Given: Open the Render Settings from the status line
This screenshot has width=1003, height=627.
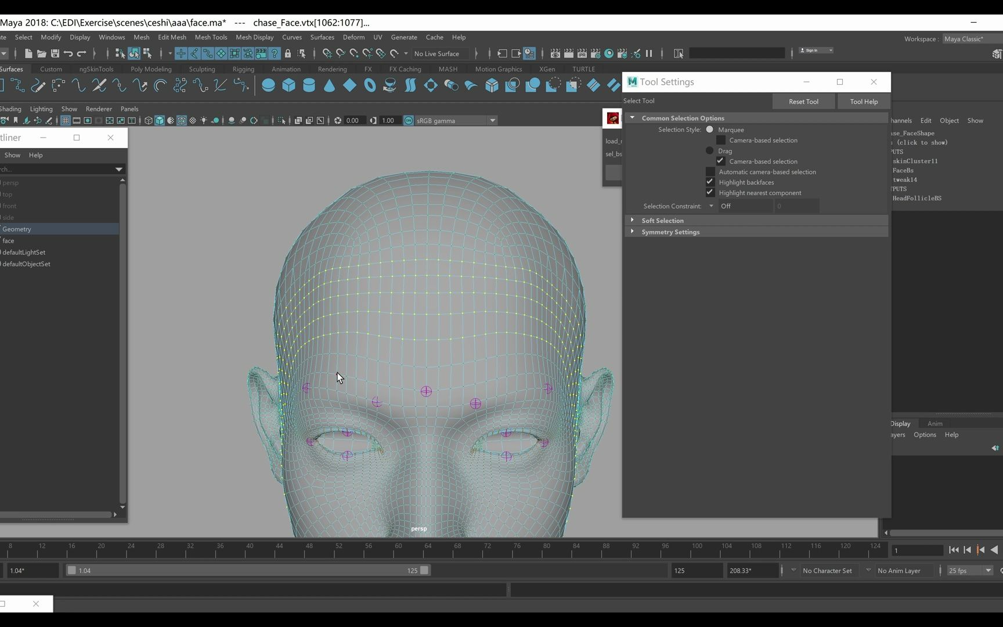Looking at the screenshot, I should tap(596, 53).
